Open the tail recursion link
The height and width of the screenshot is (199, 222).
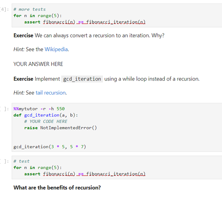click(50, 93)
